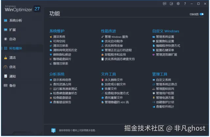Open settings gear in title bar
Image resolution: width=210 pixels, height=137 pixels.
click(178, 4)
